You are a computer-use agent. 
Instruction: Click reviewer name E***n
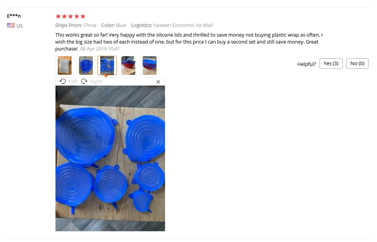(x=14, y=16)
